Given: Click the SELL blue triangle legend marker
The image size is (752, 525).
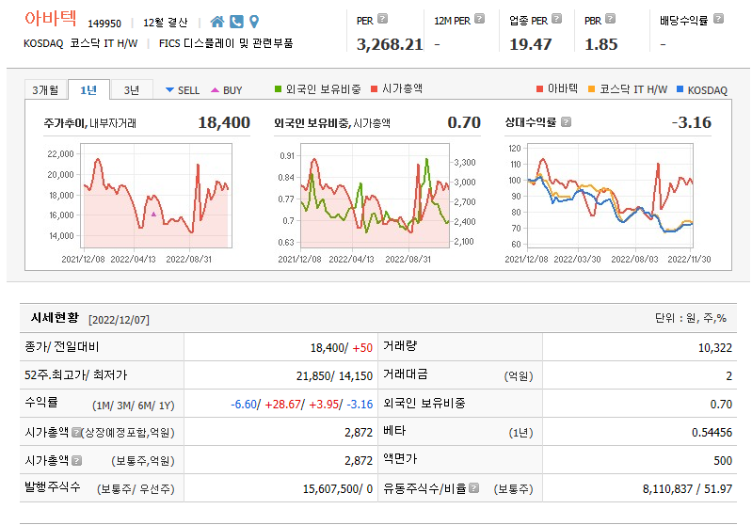Looking at the screenshot, I should (x=169, y=89).
